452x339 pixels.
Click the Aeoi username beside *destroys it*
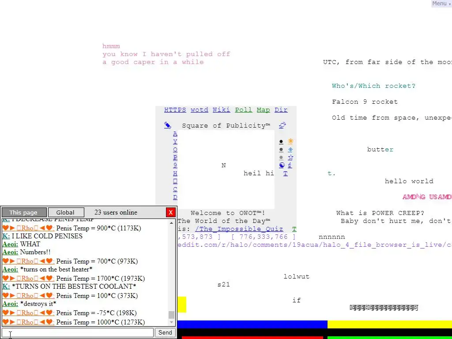click(10, 304)
